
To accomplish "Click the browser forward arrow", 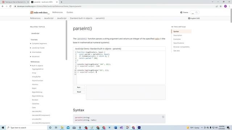I will point(7,6).
